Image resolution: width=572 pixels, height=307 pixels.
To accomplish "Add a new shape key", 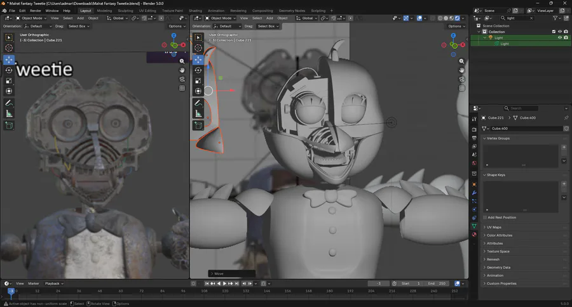I will pos(564,184).
